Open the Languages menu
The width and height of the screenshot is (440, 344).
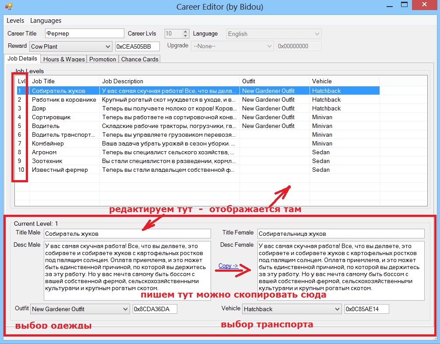46,21
